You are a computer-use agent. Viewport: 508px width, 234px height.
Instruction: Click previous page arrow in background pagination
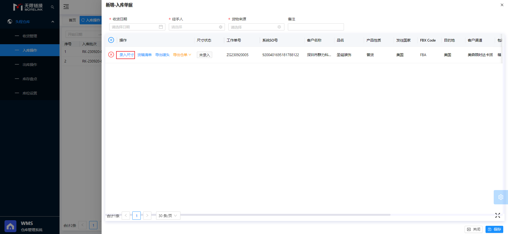(x=83, y=225)
